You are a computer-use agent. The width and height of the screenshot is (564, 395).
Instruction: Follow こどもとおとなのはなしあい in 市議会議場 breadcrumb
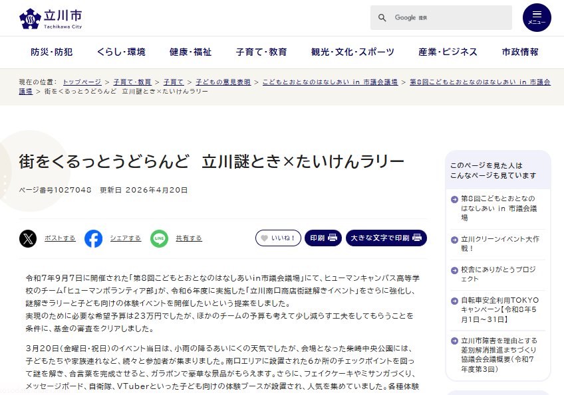click(x=330, y=82)
